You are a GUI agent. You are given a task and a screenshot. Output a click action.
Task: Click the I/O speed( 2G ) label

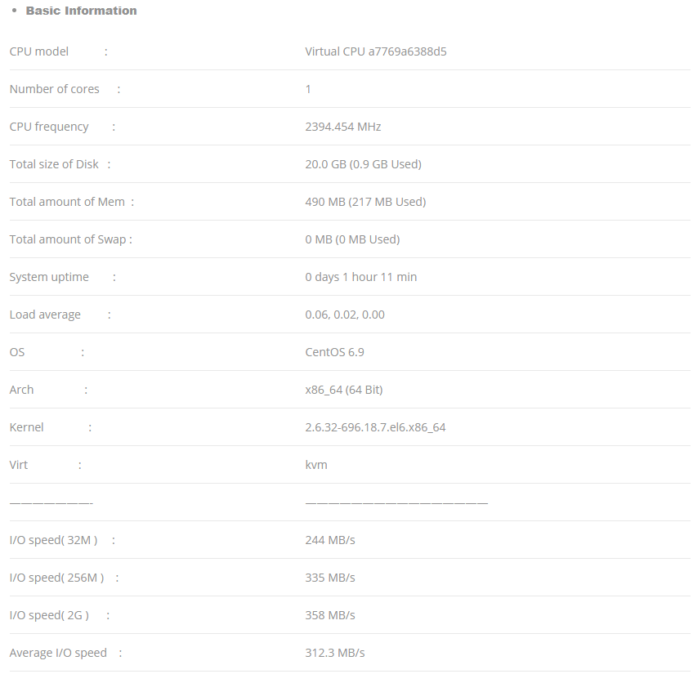point(49,615)
